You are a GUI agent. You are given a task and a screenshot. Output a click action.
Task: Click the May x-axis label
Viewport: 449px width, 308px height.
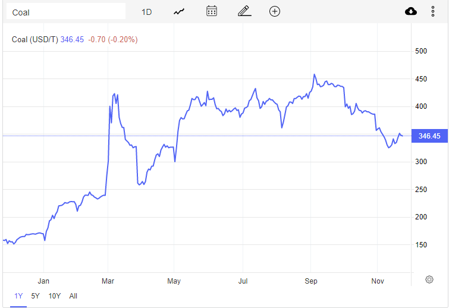click(174, 281)
